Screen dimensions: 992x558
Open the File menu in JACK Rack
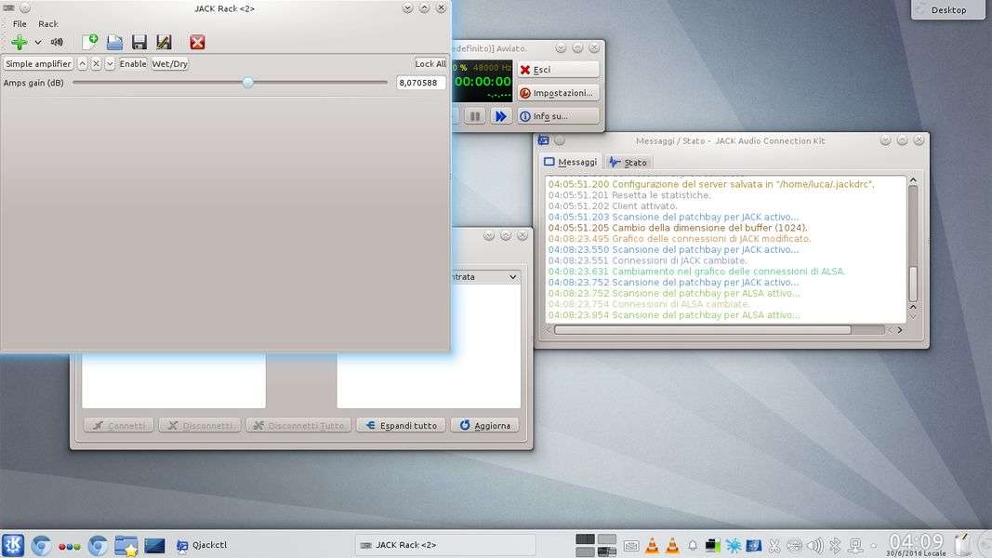pyautogui.click(x=20, y=23)
